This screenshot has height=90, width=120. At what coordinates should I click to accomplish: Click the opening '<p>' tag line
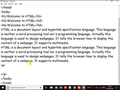click(x=3, y=65)
